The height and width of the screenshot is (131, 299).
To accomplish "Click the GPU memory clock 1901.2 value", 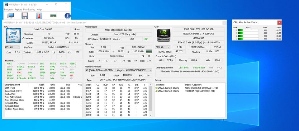I will [194, 60].
